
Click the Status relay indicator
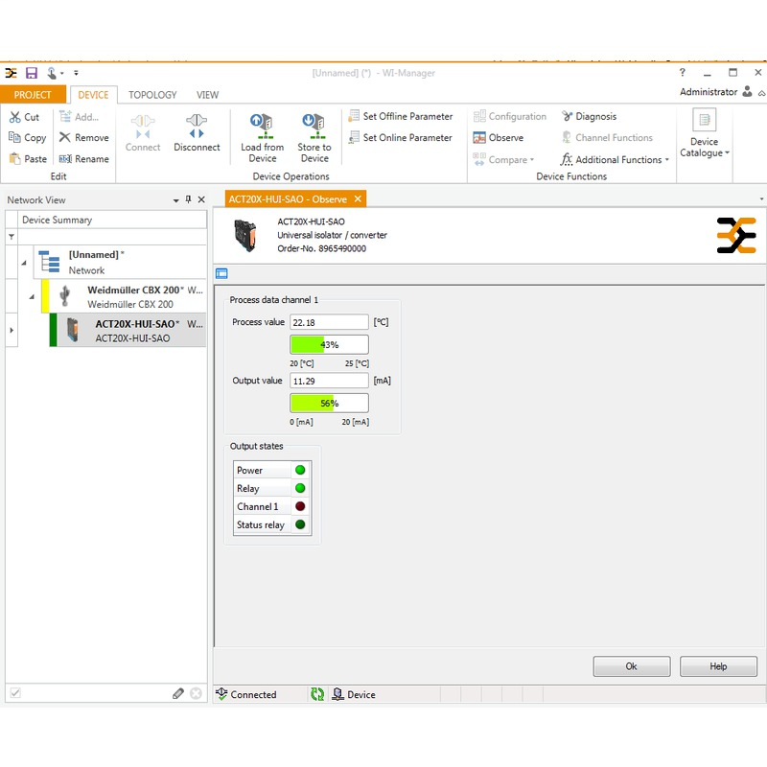(x=300, y=524)
